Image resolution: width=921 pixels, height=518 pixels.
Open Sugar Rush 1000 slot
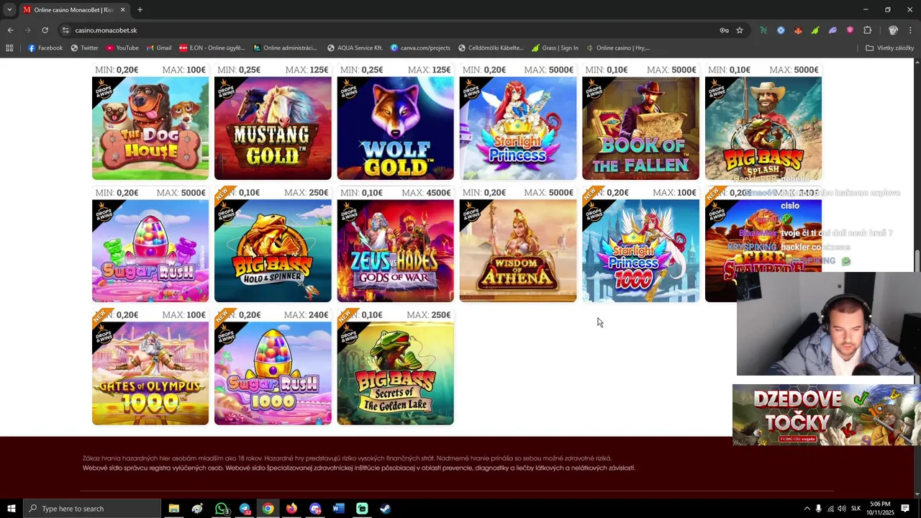click(273, 373)
